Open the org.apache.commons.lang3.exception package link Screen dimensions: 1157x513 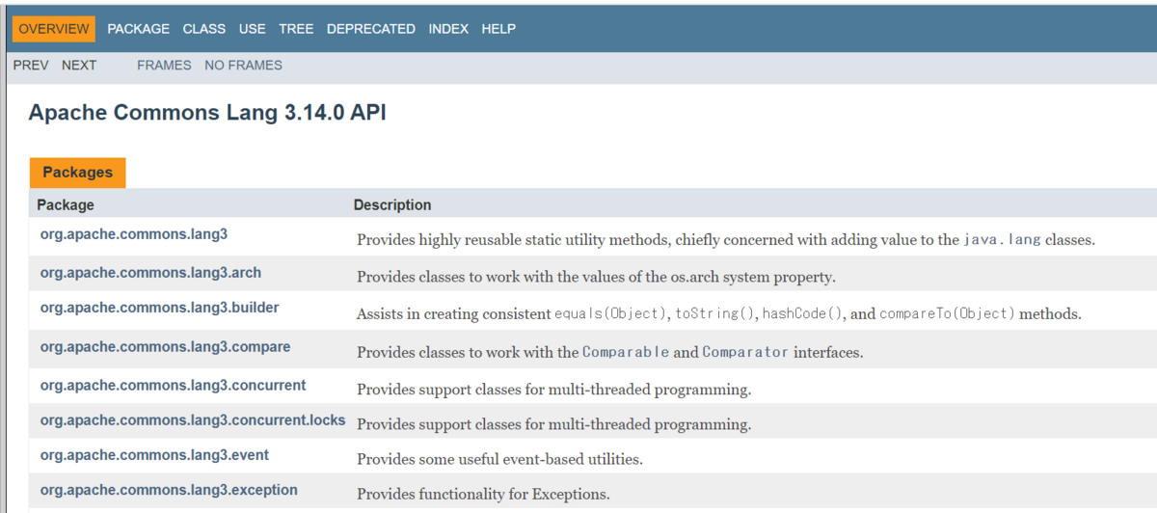point(169,490)
